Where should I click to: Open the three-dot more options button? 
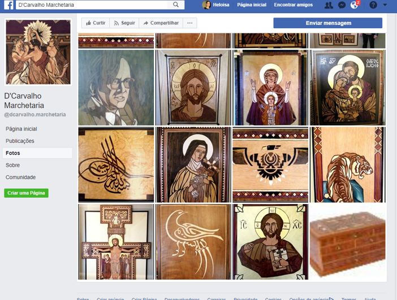coord(190,23)
